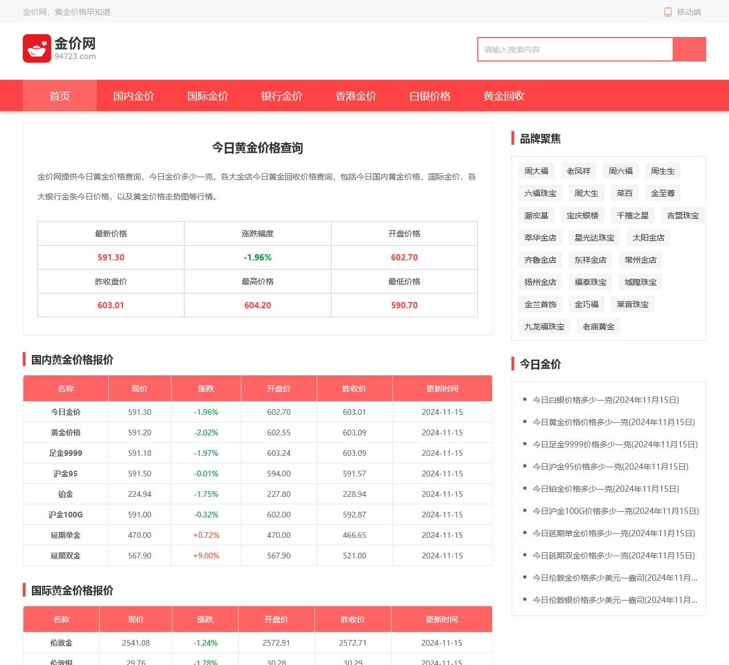
Task: Click the 老凤祥 brand tag
Action: 579,171
